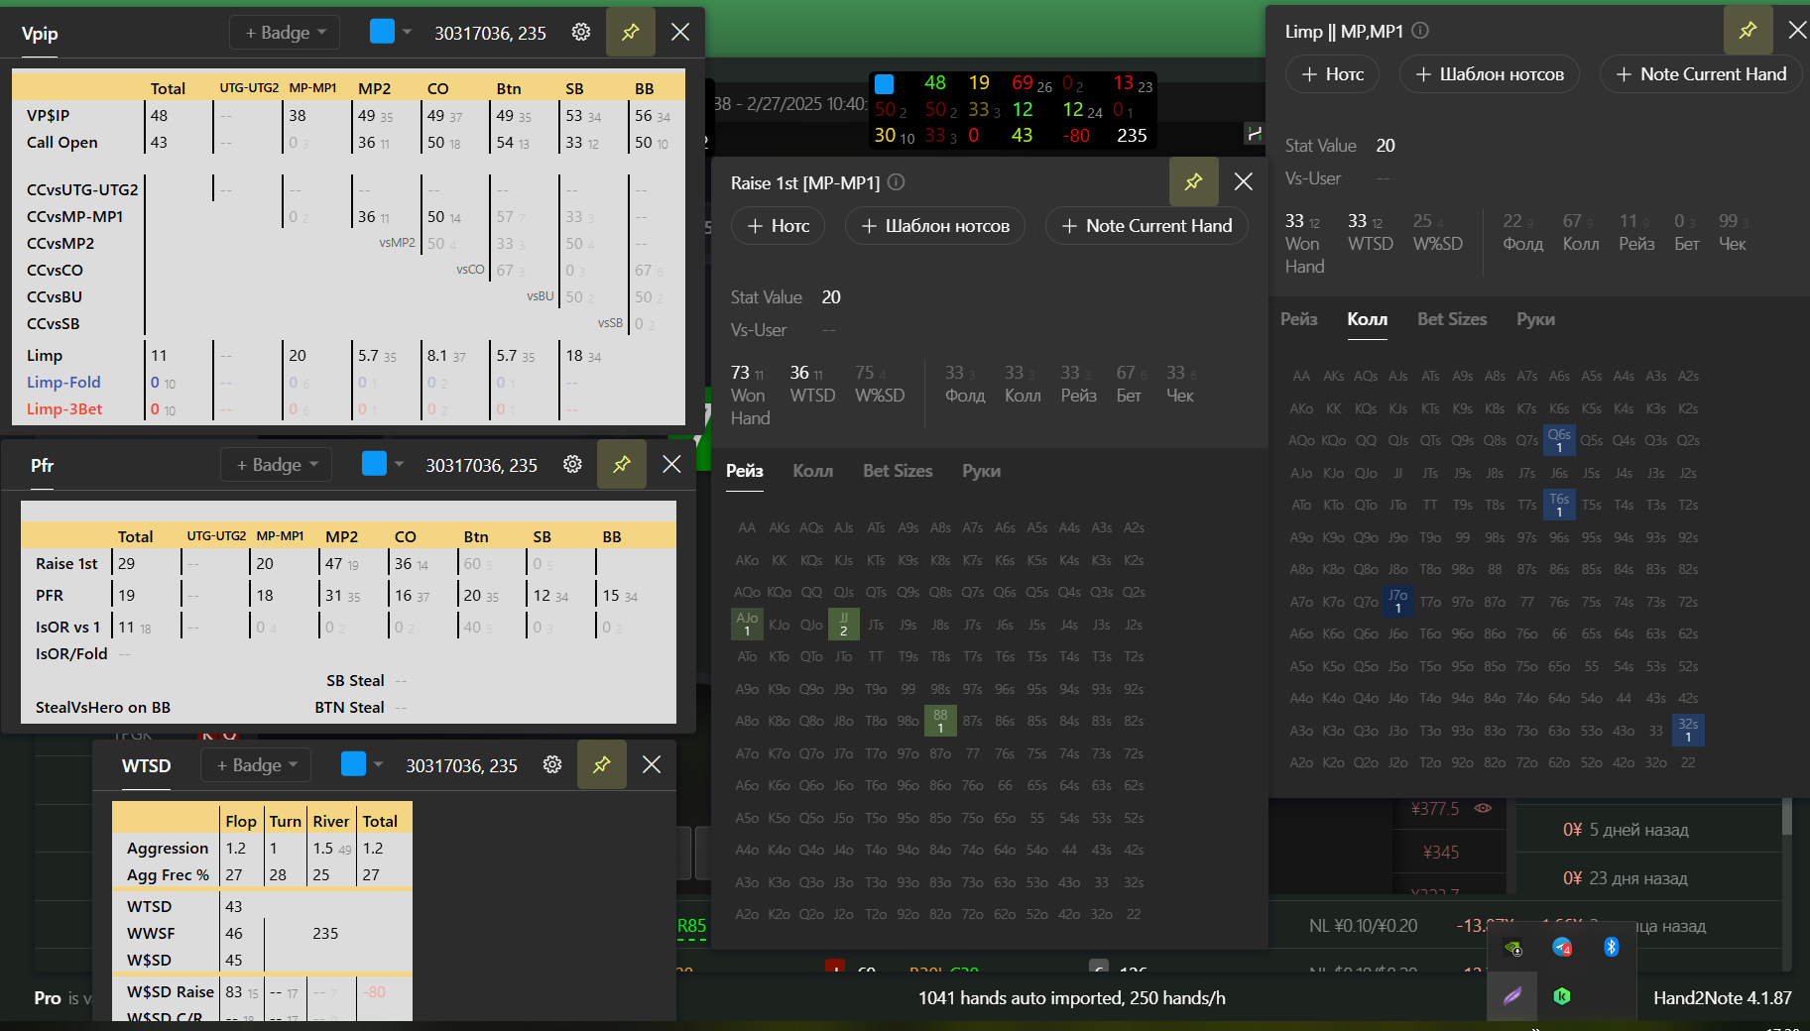Toggle the pin in Pfr popup
The height and width of the screenshot is (1031, 1810).
(x=622, y=464)
